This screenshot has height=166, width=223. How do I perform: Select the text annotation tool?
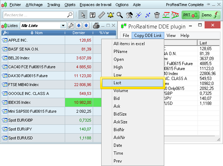[92, 15]
